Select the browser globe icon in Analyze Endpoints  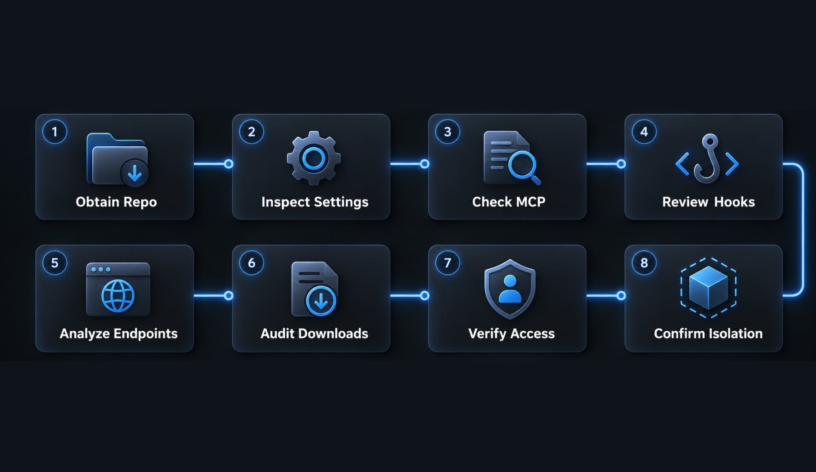tap(118, 290)
